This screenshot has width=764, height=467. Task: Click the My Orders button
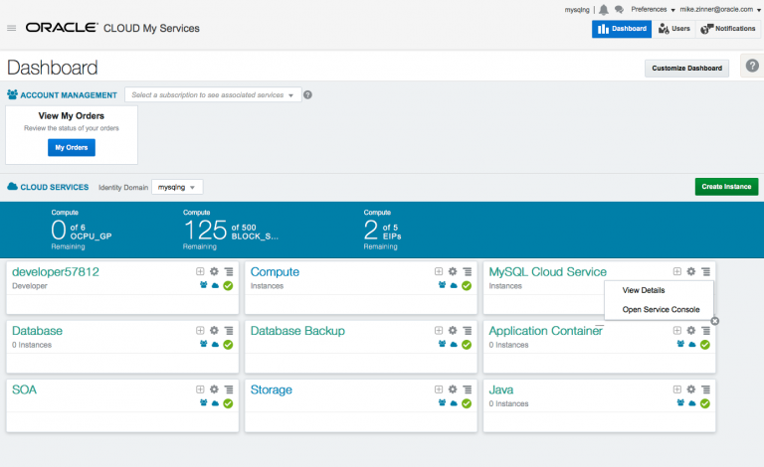(72, 147)
